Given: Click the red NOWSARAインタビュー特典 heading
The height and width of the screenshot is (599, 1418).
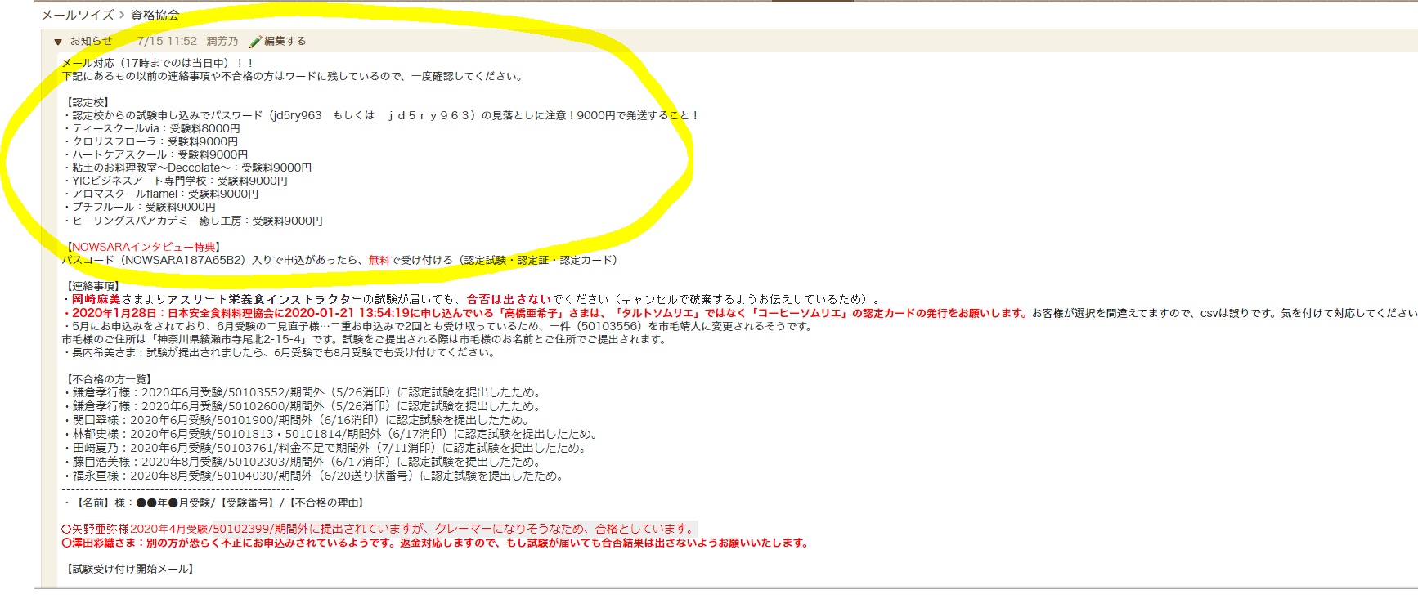Looking at the screenshot, I should [x=144, y=247].
